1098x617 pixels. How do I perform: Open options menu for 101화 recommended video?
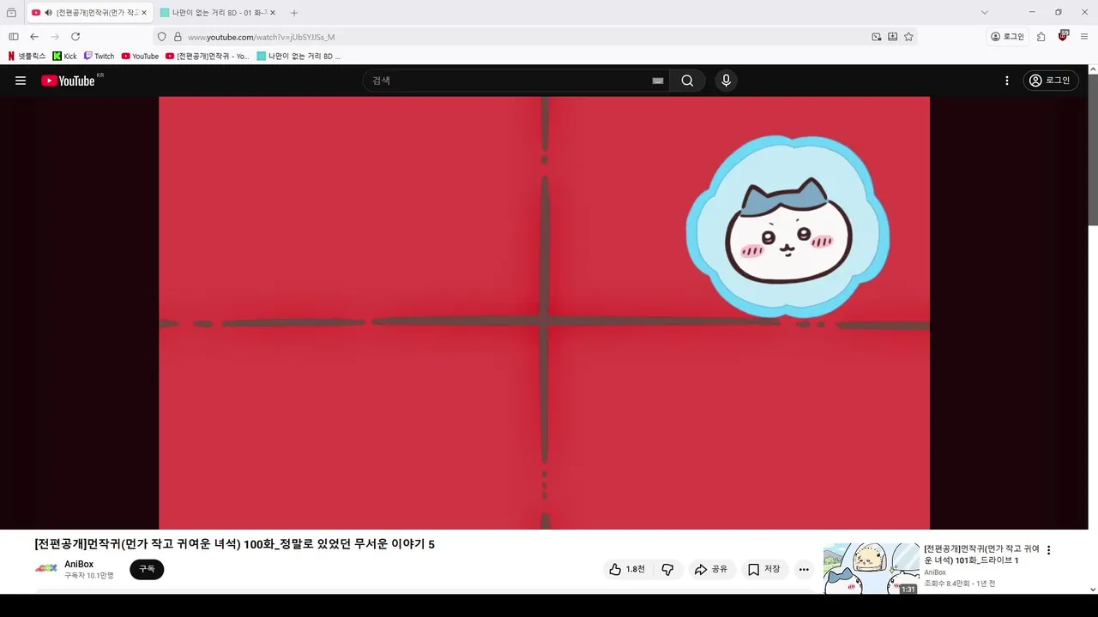tap(1048, 550)
